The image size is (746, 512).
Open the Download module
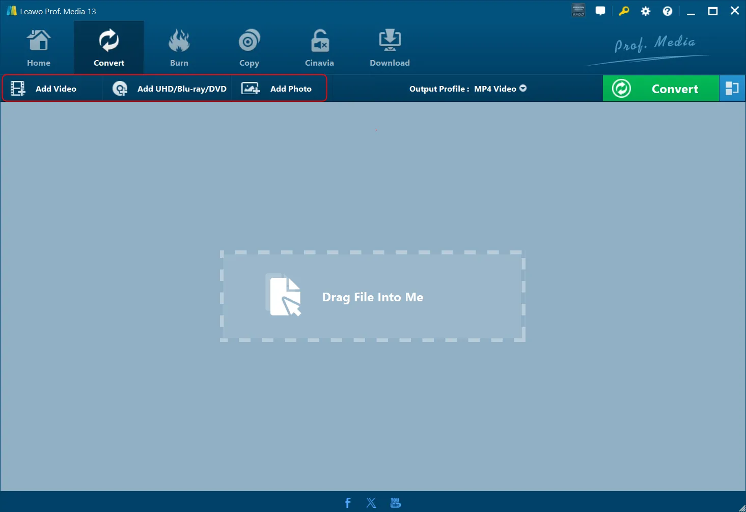(x=390, y=48)
